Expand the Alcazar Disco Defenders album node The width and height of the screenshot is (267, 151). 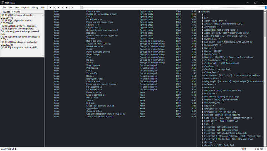pyautogui.click(x=202, y=24)
